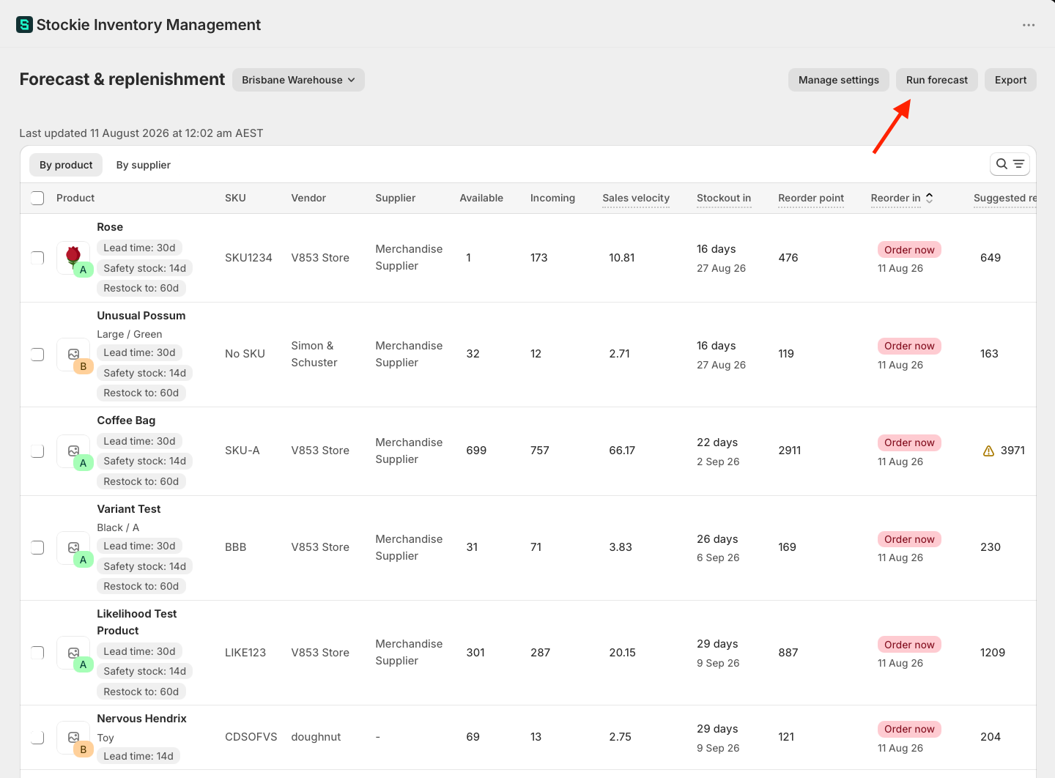Click the Rose product thumbnail
The height and width of the screenshot is (778, 1055).
[73, 257]
